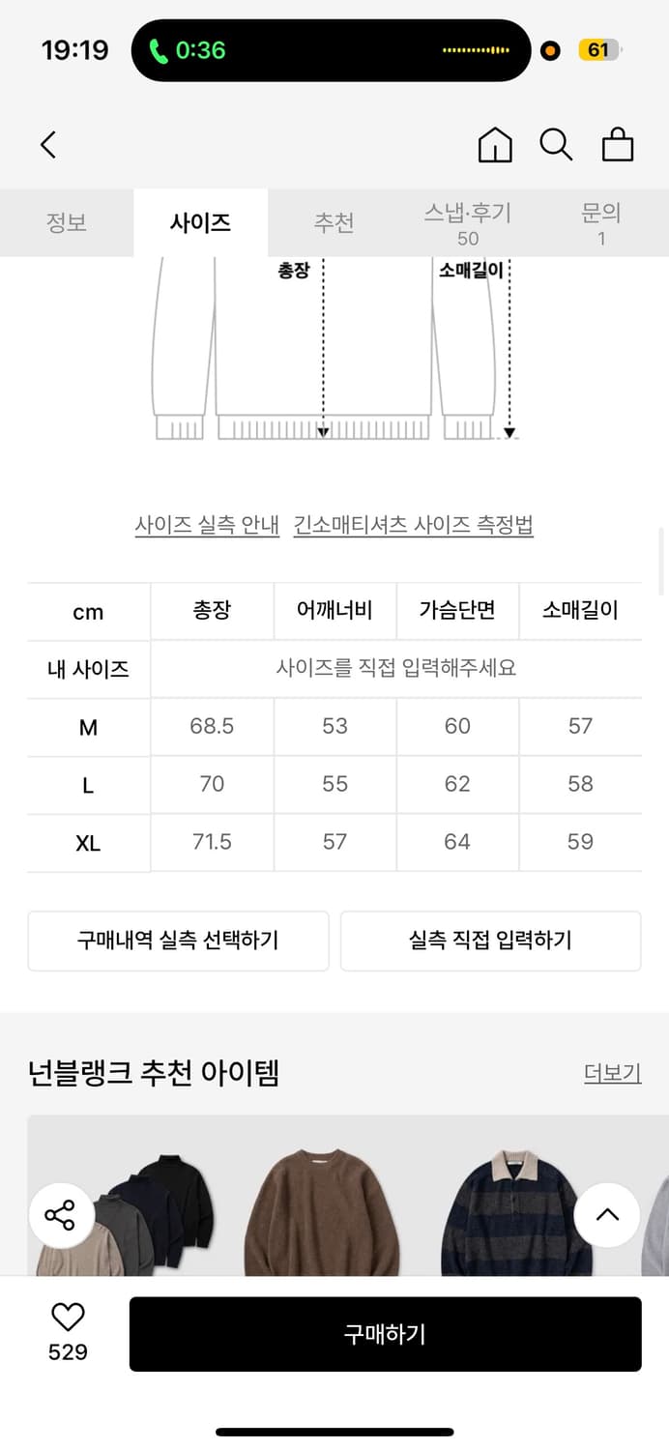Image resolution: width=669 pixels, height=1450 pixels.
Task: Tap the back arrow to go back
Action: 48,144
